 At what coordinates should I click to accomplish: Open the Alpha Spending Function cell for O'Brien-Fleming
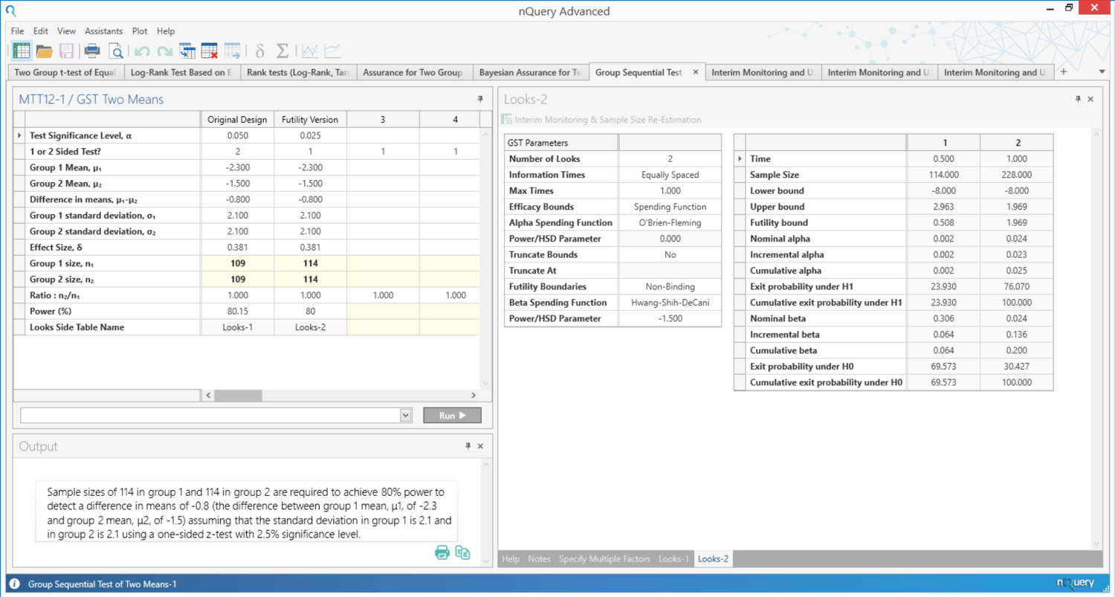coord(669,222)
